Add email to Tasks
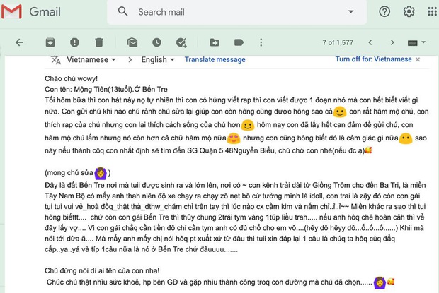The width and height of the screenshot is (439, 293). tap(181, 42)
